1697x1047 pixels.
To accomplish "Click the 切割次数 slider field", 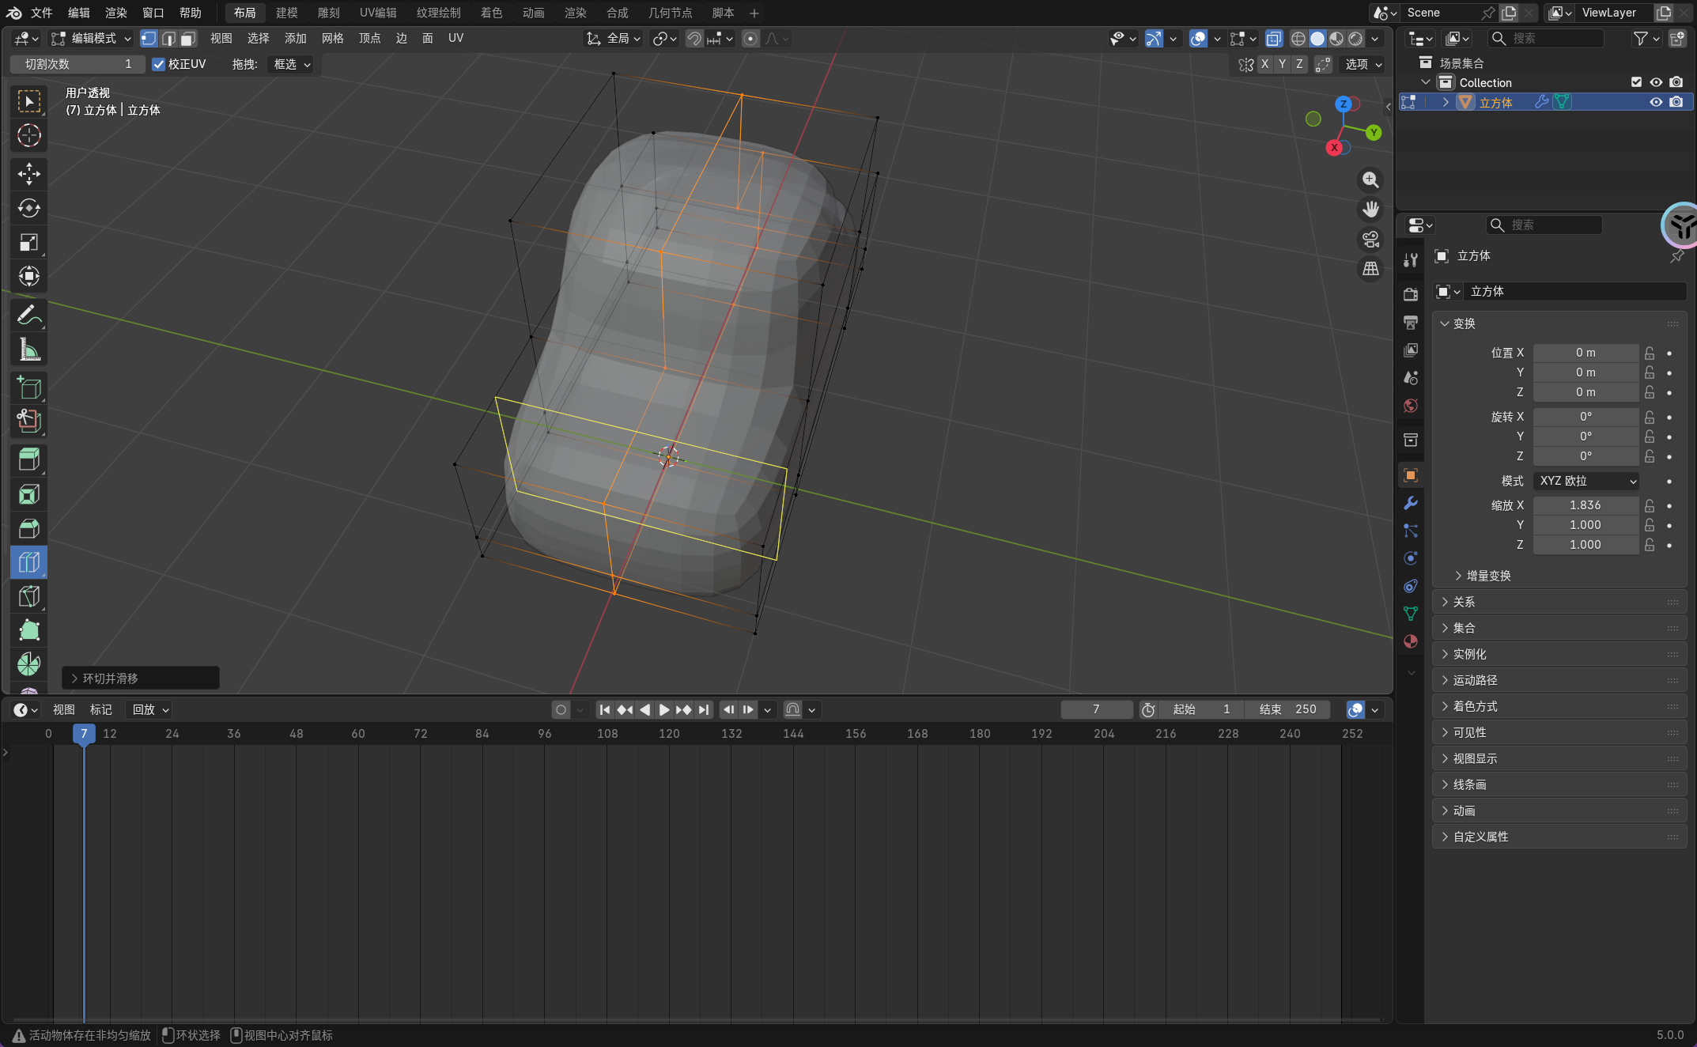I will coord(77,64).
